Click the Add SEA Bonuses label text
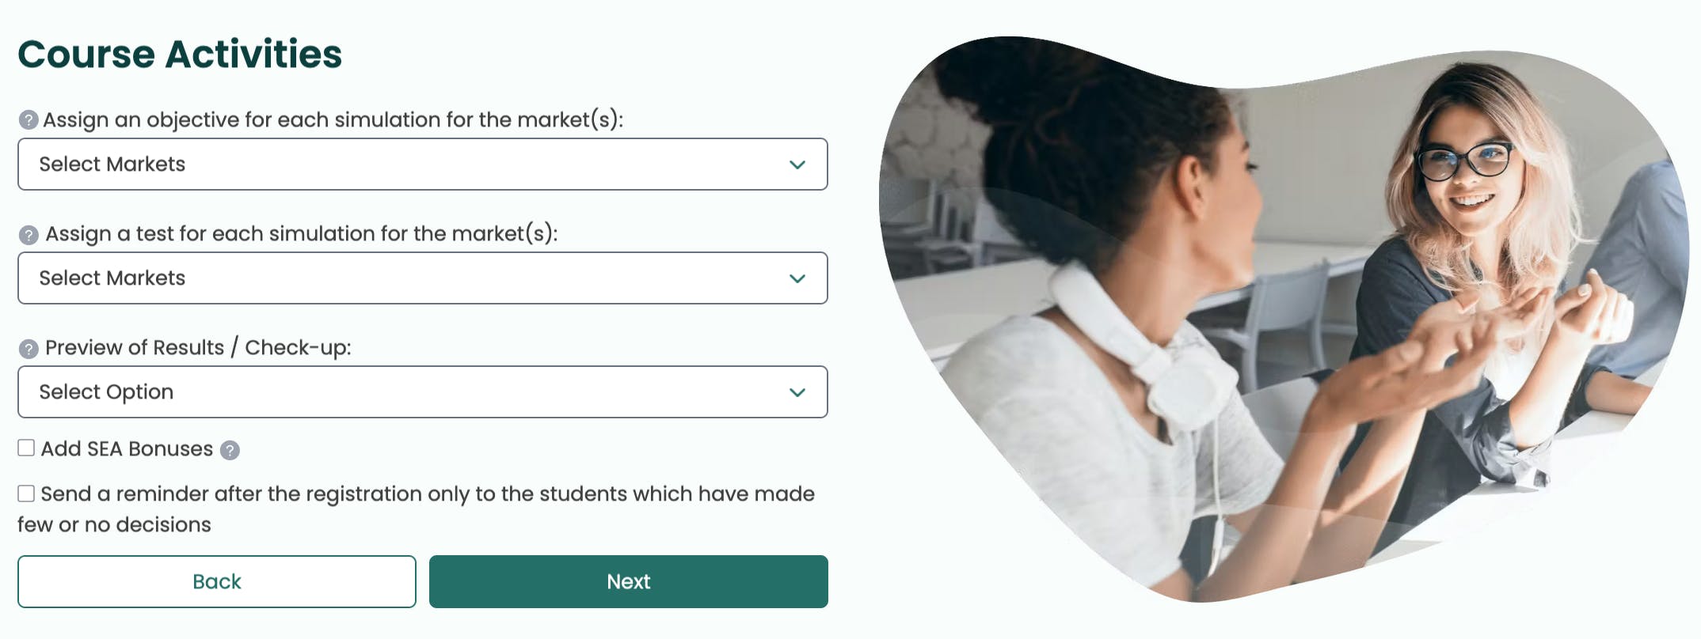 pos(127,449)
